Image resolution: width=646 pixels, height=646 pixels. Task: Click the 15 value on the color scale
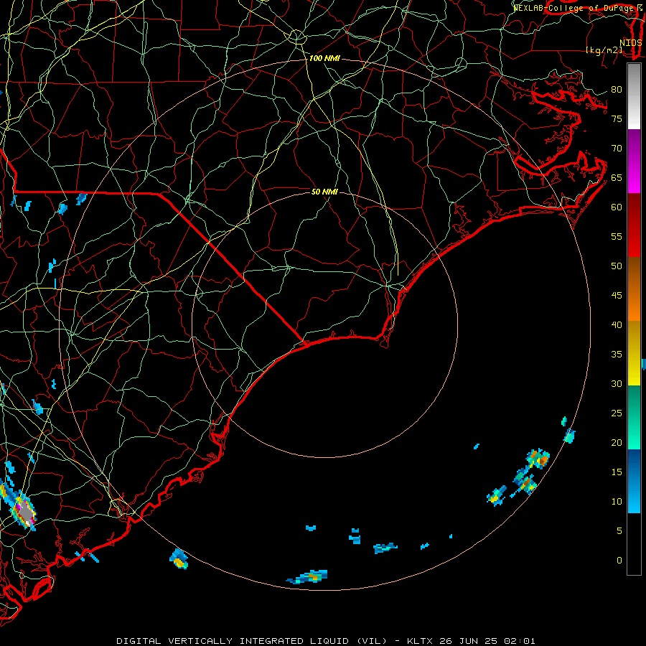click(617, 472)
